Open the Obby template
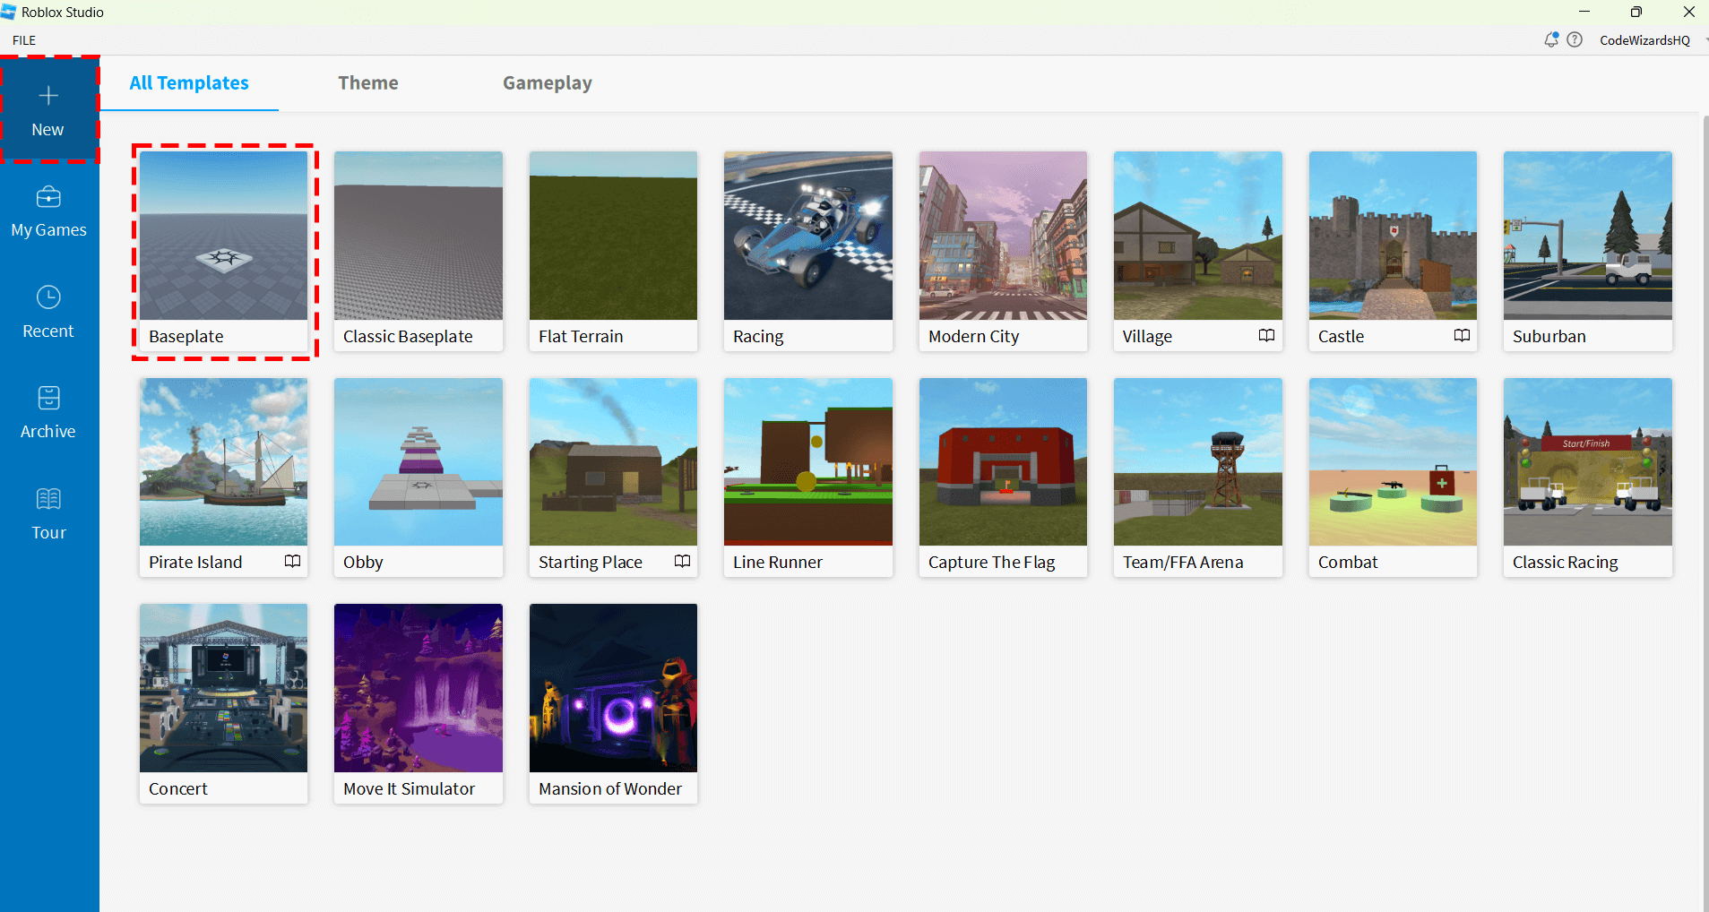The image size is (1709, 912). coord(418,462)
